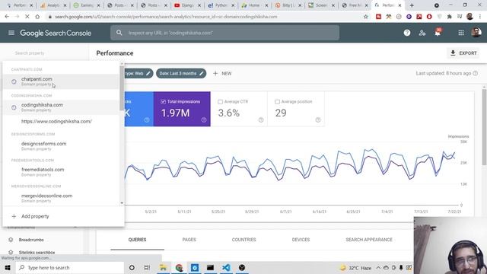Click the Export download button
This screenshot has width=487, height=274.
[x=463, y=53]
